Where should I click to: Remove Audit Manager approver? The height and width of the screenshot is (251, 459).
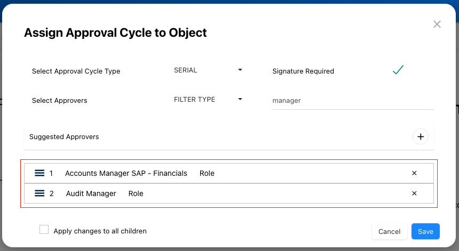(x=414, y=193)
